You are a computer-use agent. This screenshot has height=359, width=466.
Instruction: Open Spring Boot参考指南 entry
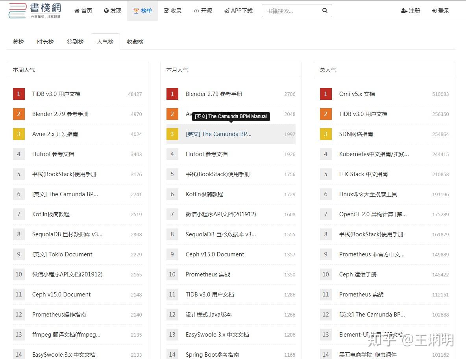[212, 355]
